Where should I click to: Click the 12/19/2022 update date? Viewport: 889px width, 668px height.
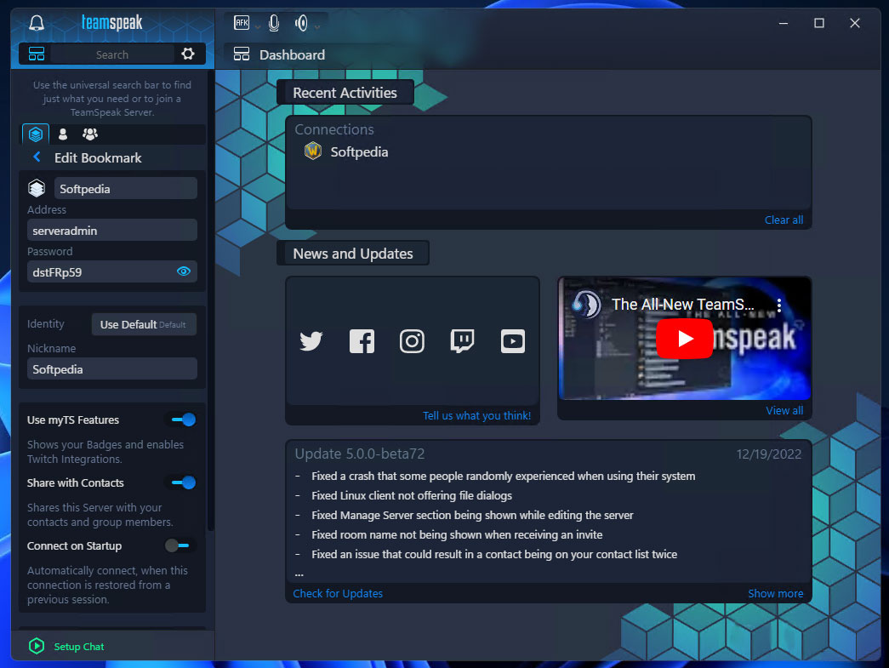(x=768, y=454)
